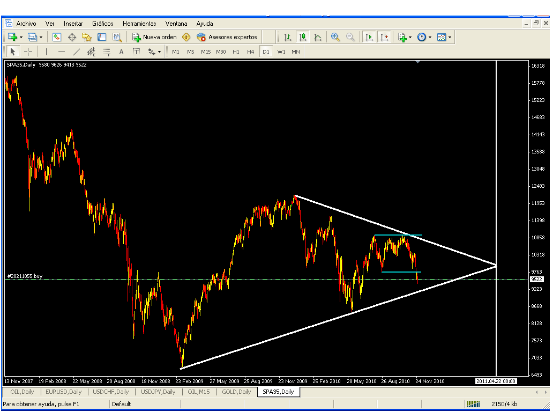Switch to MN monthly timeframe
553x411 pixels.
296,52
